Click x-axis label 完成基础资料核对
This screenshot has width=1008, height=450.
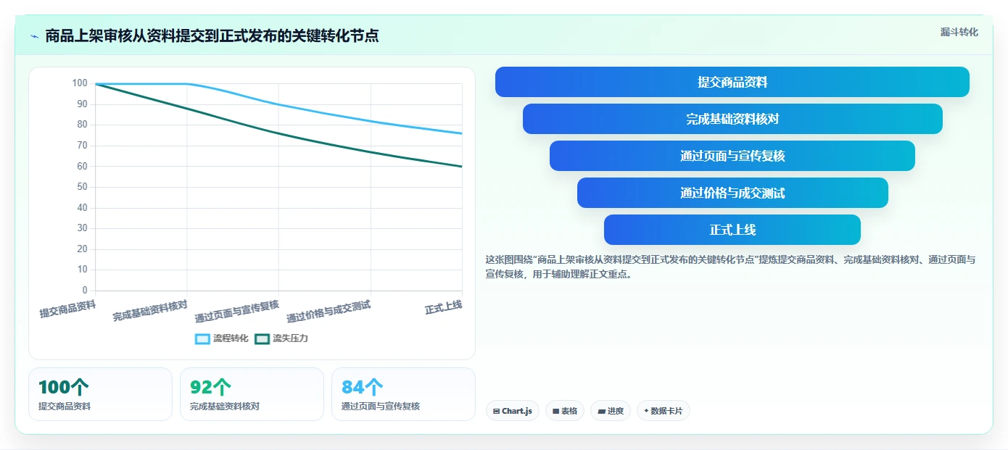click(150, 312)
